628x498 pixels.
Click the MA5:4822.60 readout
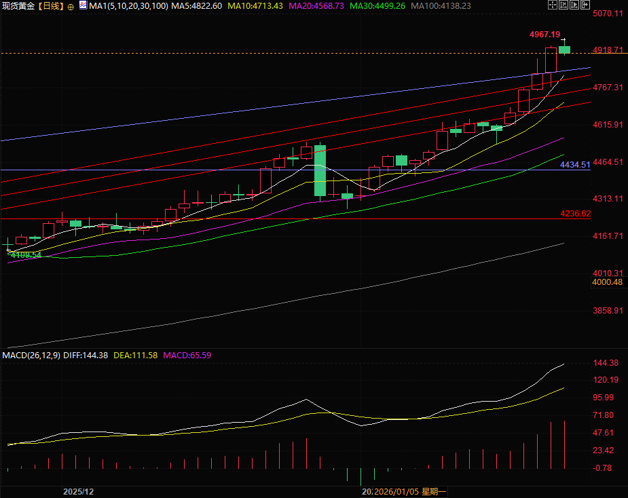pyautogui.click(x=197, y=6)
